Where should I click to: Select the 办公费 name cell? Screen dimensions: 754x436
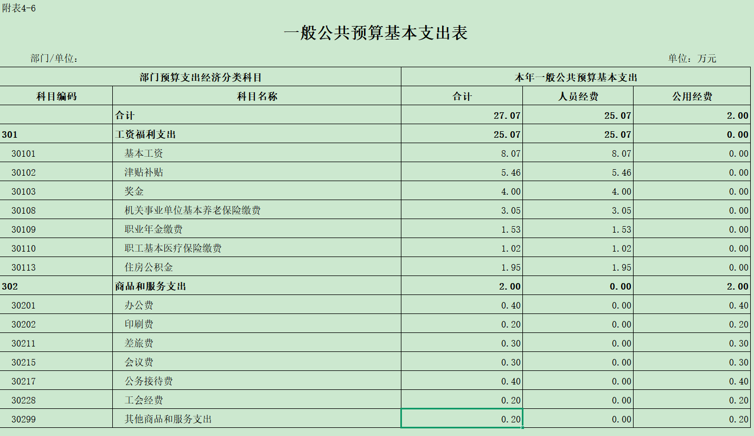click(257, 305)
